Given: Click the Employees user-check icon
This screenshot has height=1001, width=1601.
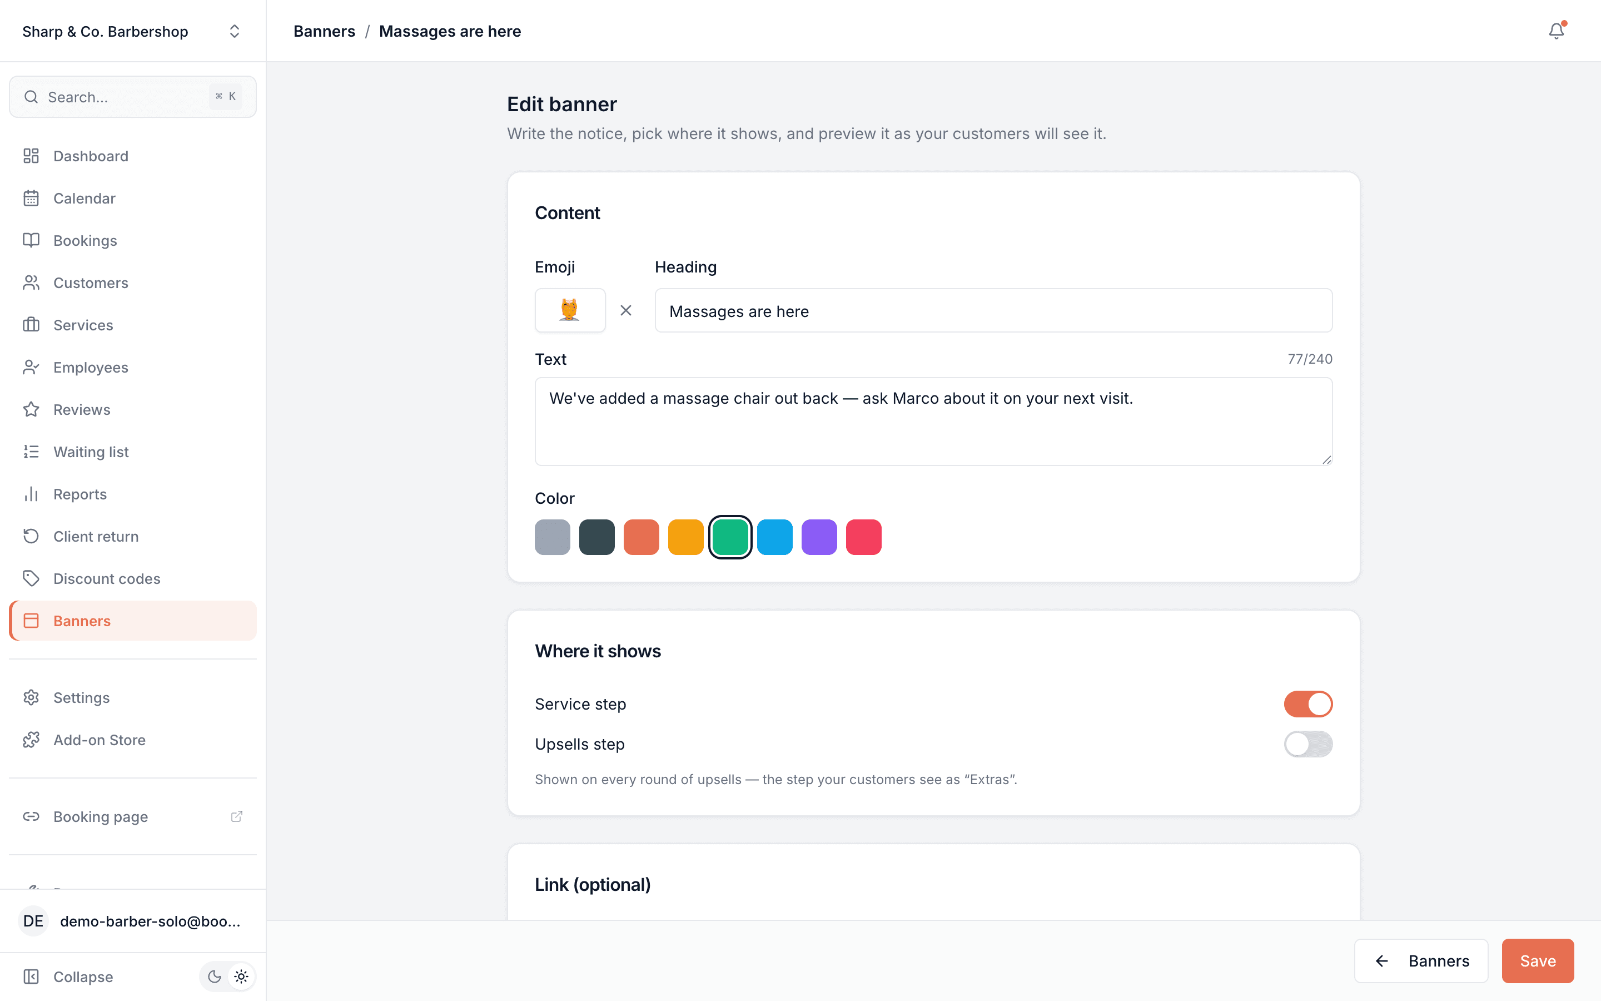Looking at the screenshot, I should [x=31, y=368].
